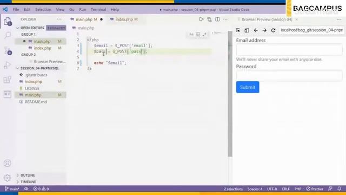Screen dimensions: 346x195
Task: Open the Terminal menu
Action: 98,10
